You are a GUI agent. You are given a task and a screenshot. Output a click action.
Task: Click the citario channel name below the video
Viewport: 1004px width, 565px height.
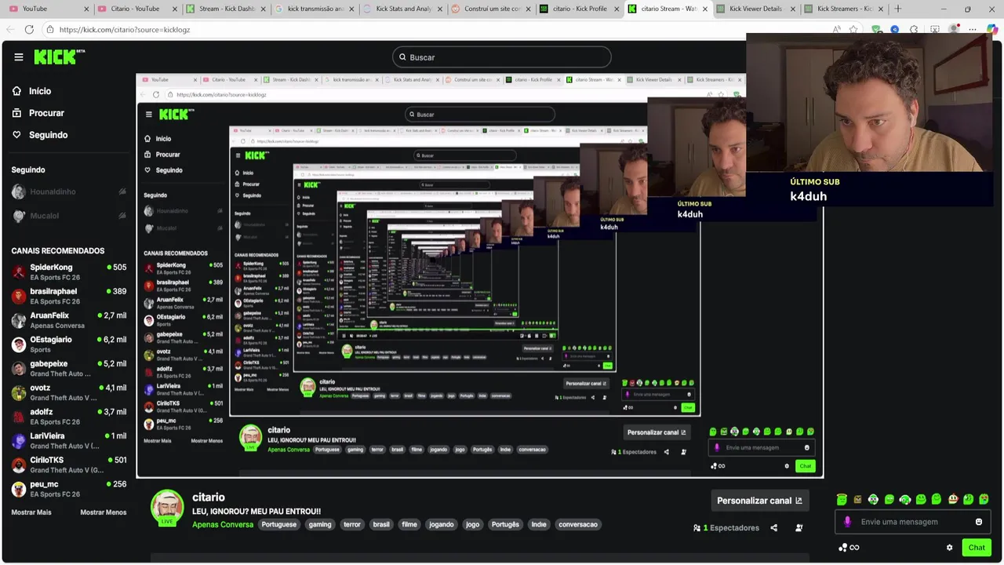pos(209,498)
